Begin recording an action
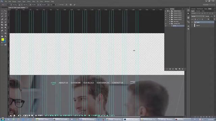Image resolution: width=216 pixels, height=121 pixels. point(170,69)
